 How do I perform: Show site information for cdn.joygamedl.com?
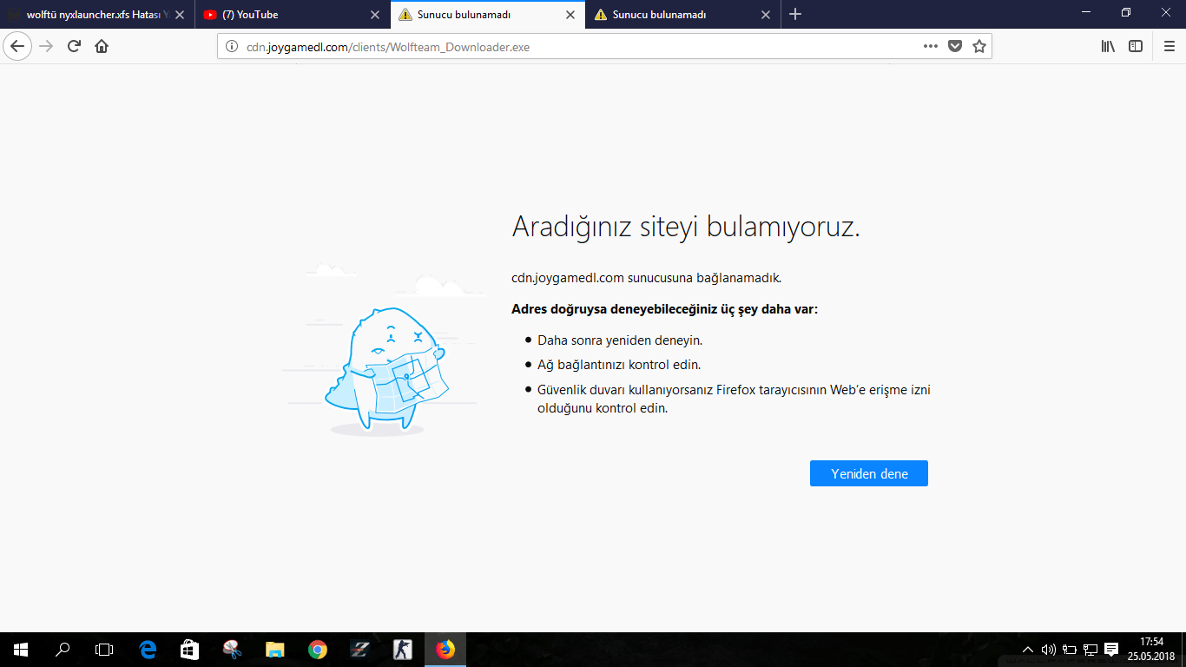click(232, 47)
